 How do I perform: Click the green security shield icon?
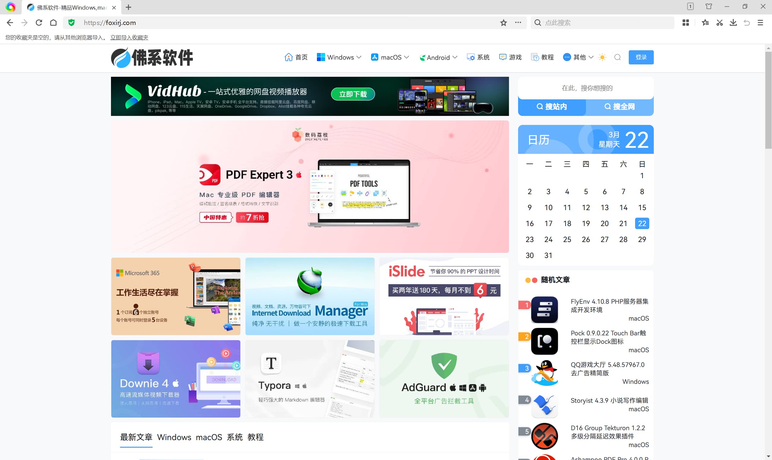[71, 23]
